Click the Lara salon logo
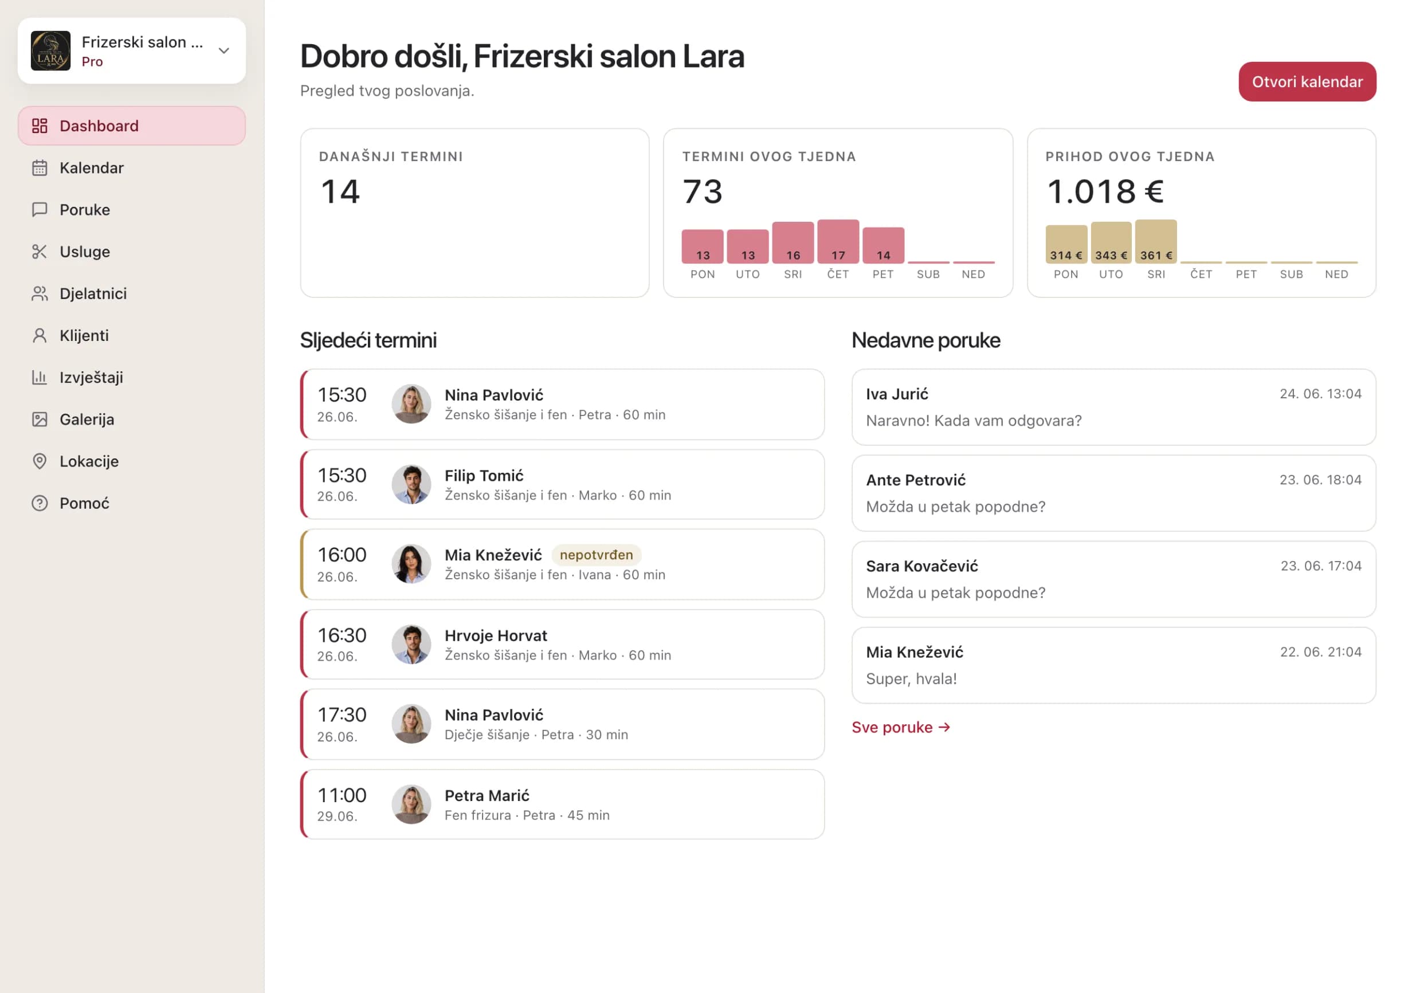1412x993 pixels. pos(50,50)
